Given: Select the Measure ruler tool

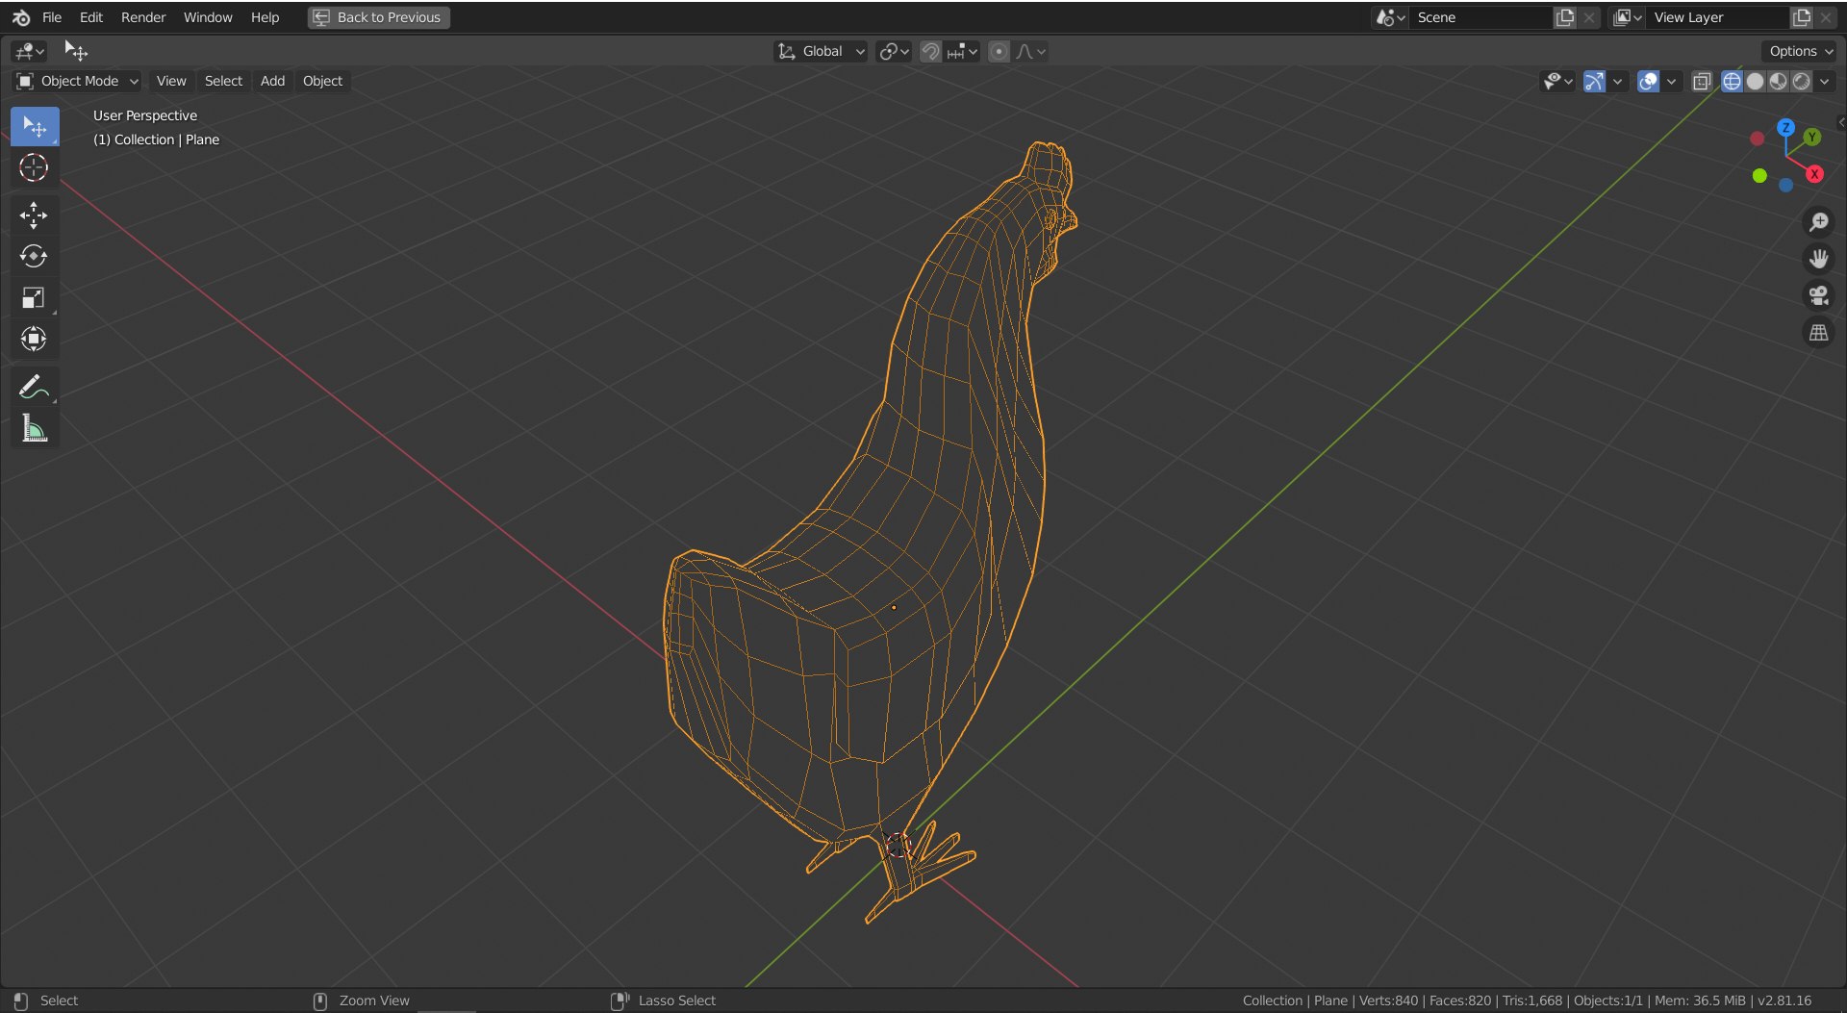Looking at the screenshot, I should [35, 428].
